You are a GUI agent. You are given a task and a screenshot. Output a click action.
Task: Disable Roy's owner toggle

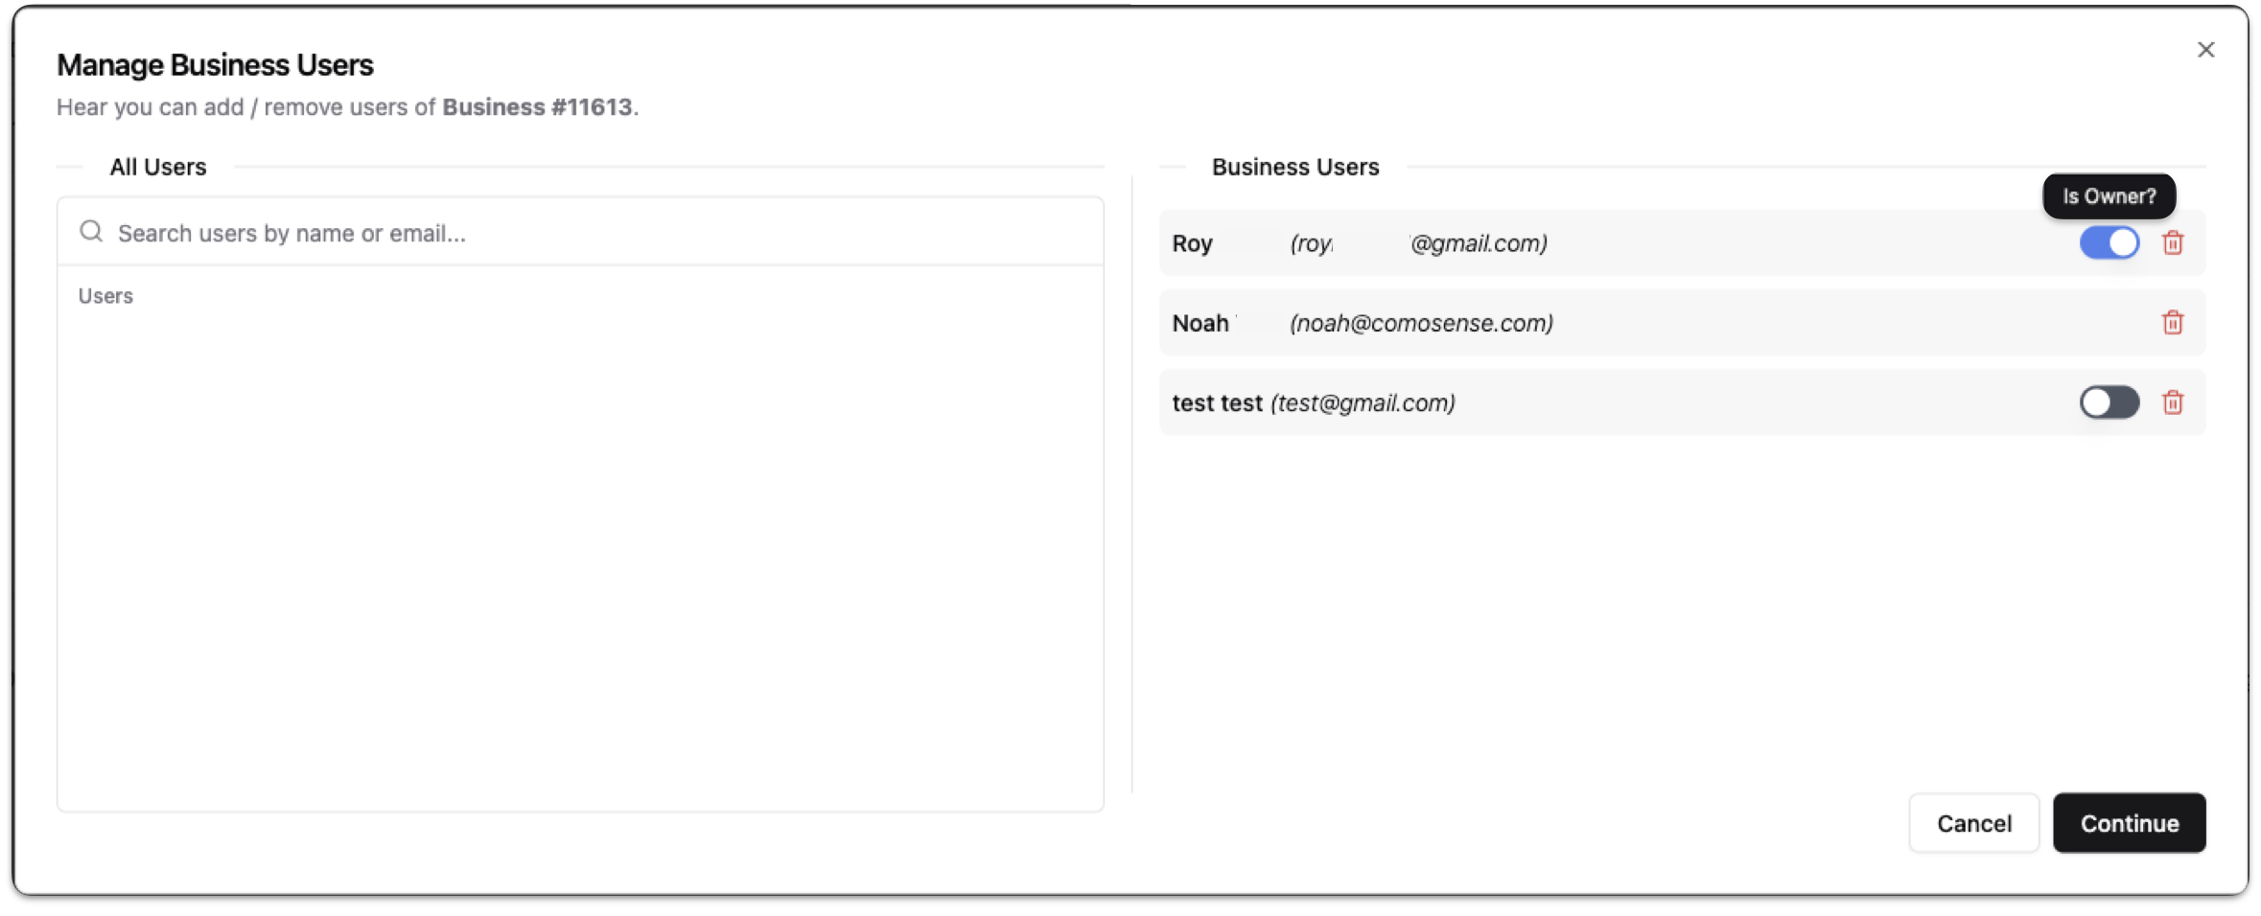coord(2109,242)
